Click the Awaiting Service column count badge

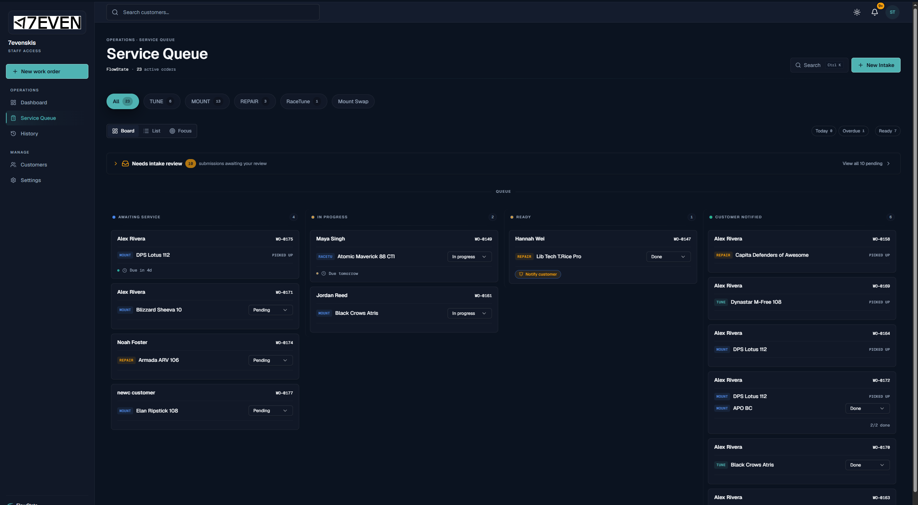[294, 217]
